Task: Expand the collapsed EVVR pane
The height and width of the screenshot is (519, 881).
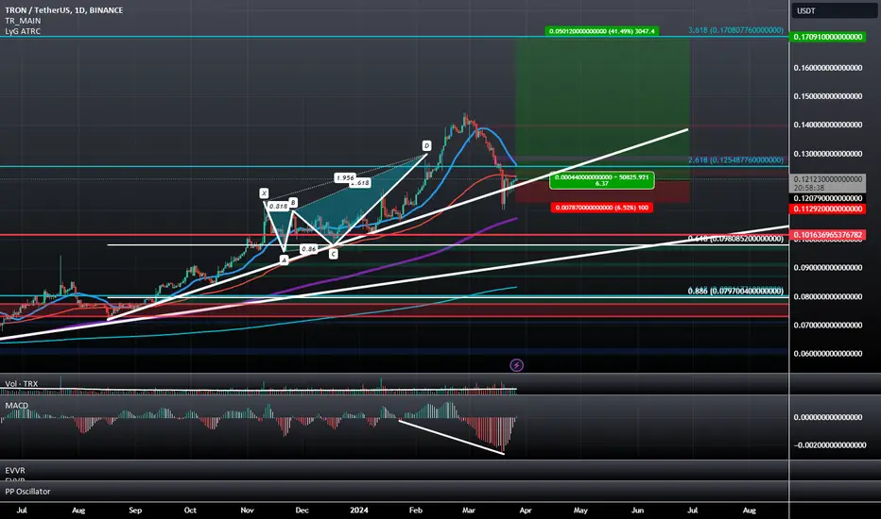Action: click(x=15, y=470)
